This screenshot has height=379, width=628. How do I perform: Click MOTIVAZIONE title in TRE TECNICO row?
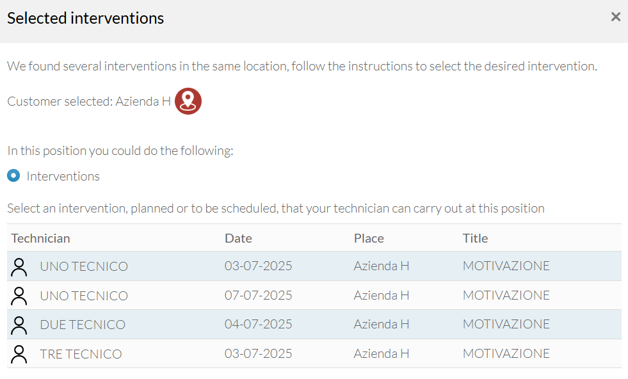506,354
